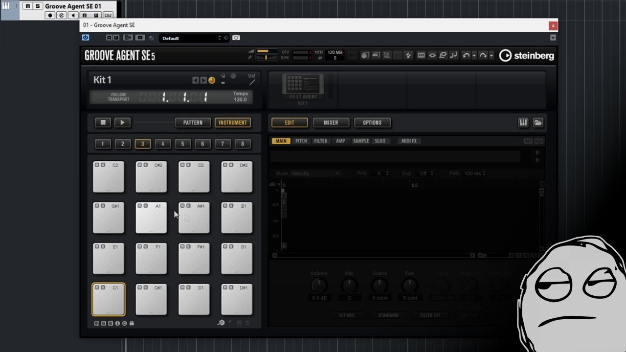Click the camera snapshot icon
626x352 pixels.
click(236, 38)
